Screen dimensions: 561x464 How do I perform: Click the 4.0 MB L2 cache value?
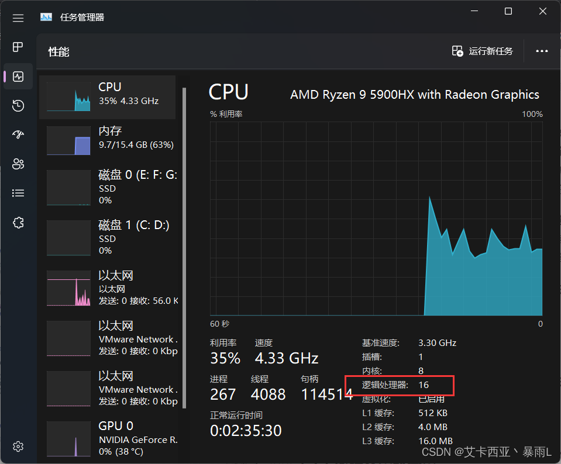coord(433,427)
